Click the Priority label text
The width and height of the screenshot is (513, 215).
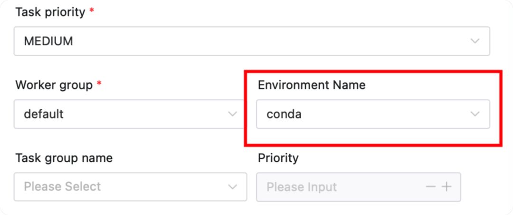[x=278, y=158]
